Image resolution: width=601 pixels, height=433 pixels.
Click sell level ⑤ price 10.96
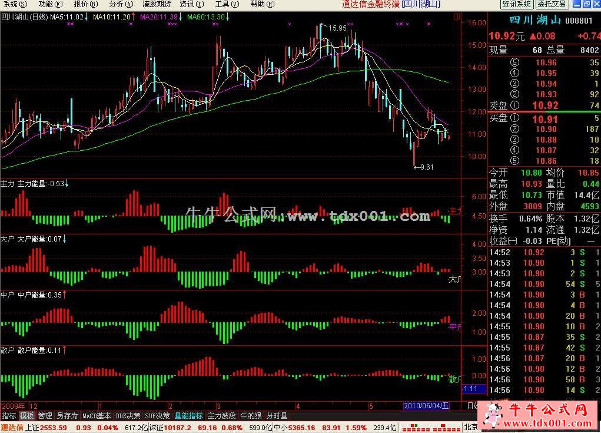pyautogui.click(x=546, y=62)
